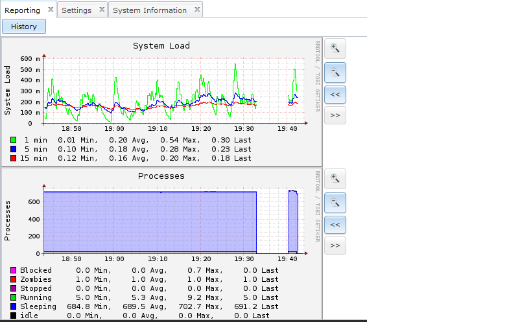Click the '19:40' label on System Load axis
This screenshot has height=322, width=531.
287,128
